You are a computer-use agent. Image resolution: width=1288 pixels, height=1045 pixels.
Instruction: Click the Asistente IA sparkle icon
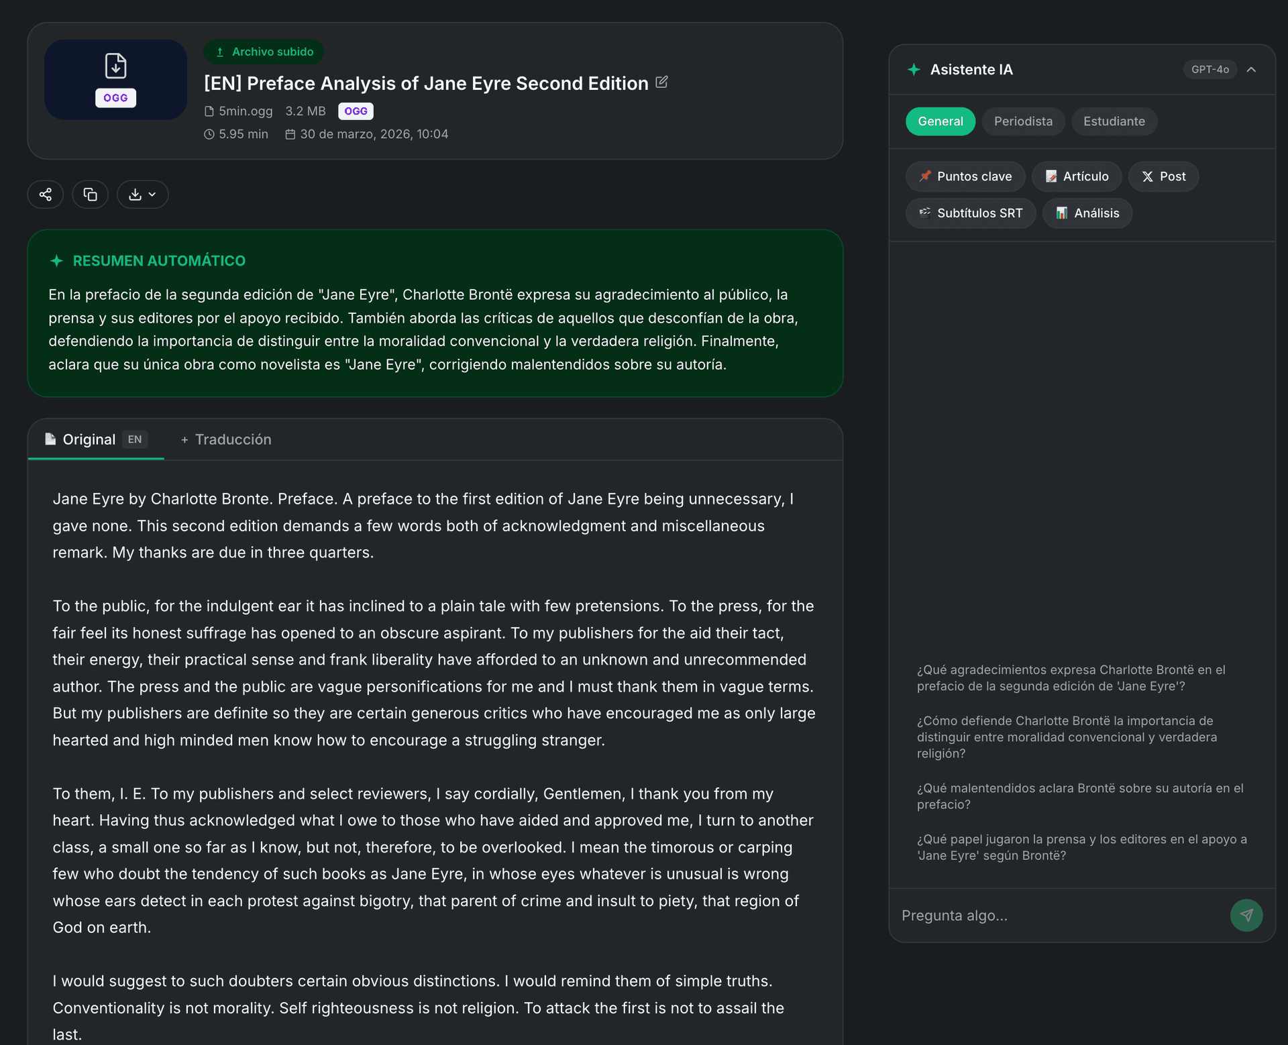914,69
